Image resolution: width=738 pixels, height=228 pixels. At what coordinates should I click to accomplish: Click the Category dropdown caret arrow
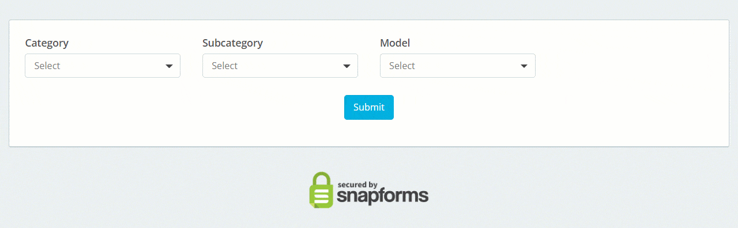point(169,66)
